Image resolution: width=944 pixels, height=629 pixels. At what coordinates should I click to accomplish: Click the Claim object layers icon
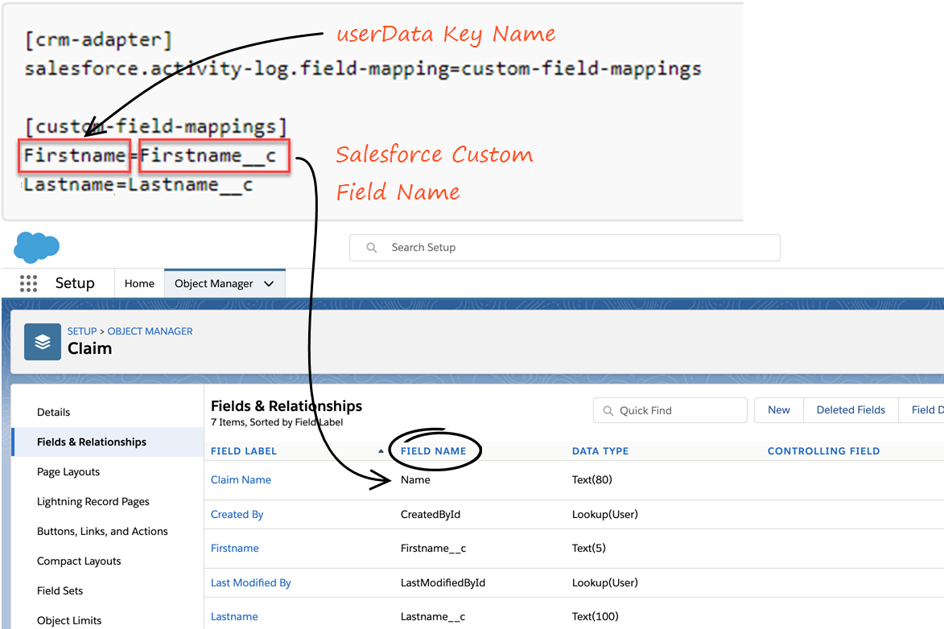[43, 342]
